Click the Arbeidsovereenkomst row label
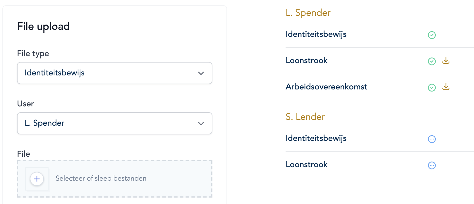Image resolution: width=474 pixels, height=204 pixels. pos(326,87)
